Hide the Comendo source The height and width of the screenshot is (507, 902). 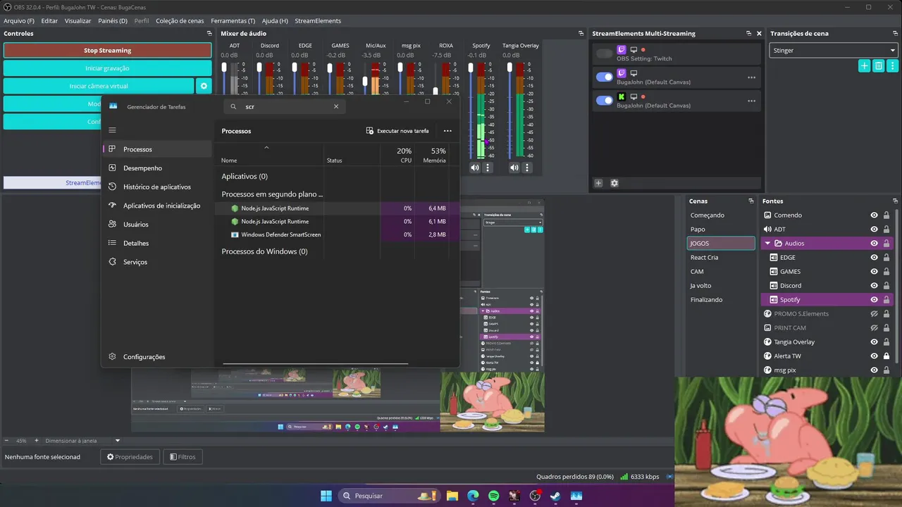coord(874,215)
